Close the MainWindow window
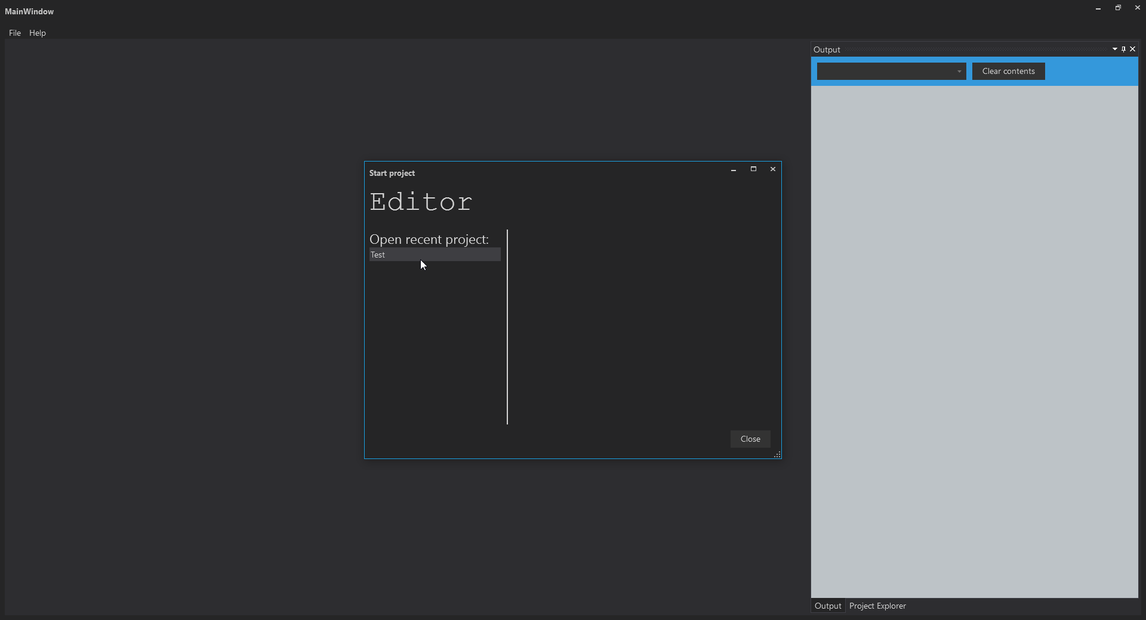This screenshot has height=620, width=1146. 1138,8
